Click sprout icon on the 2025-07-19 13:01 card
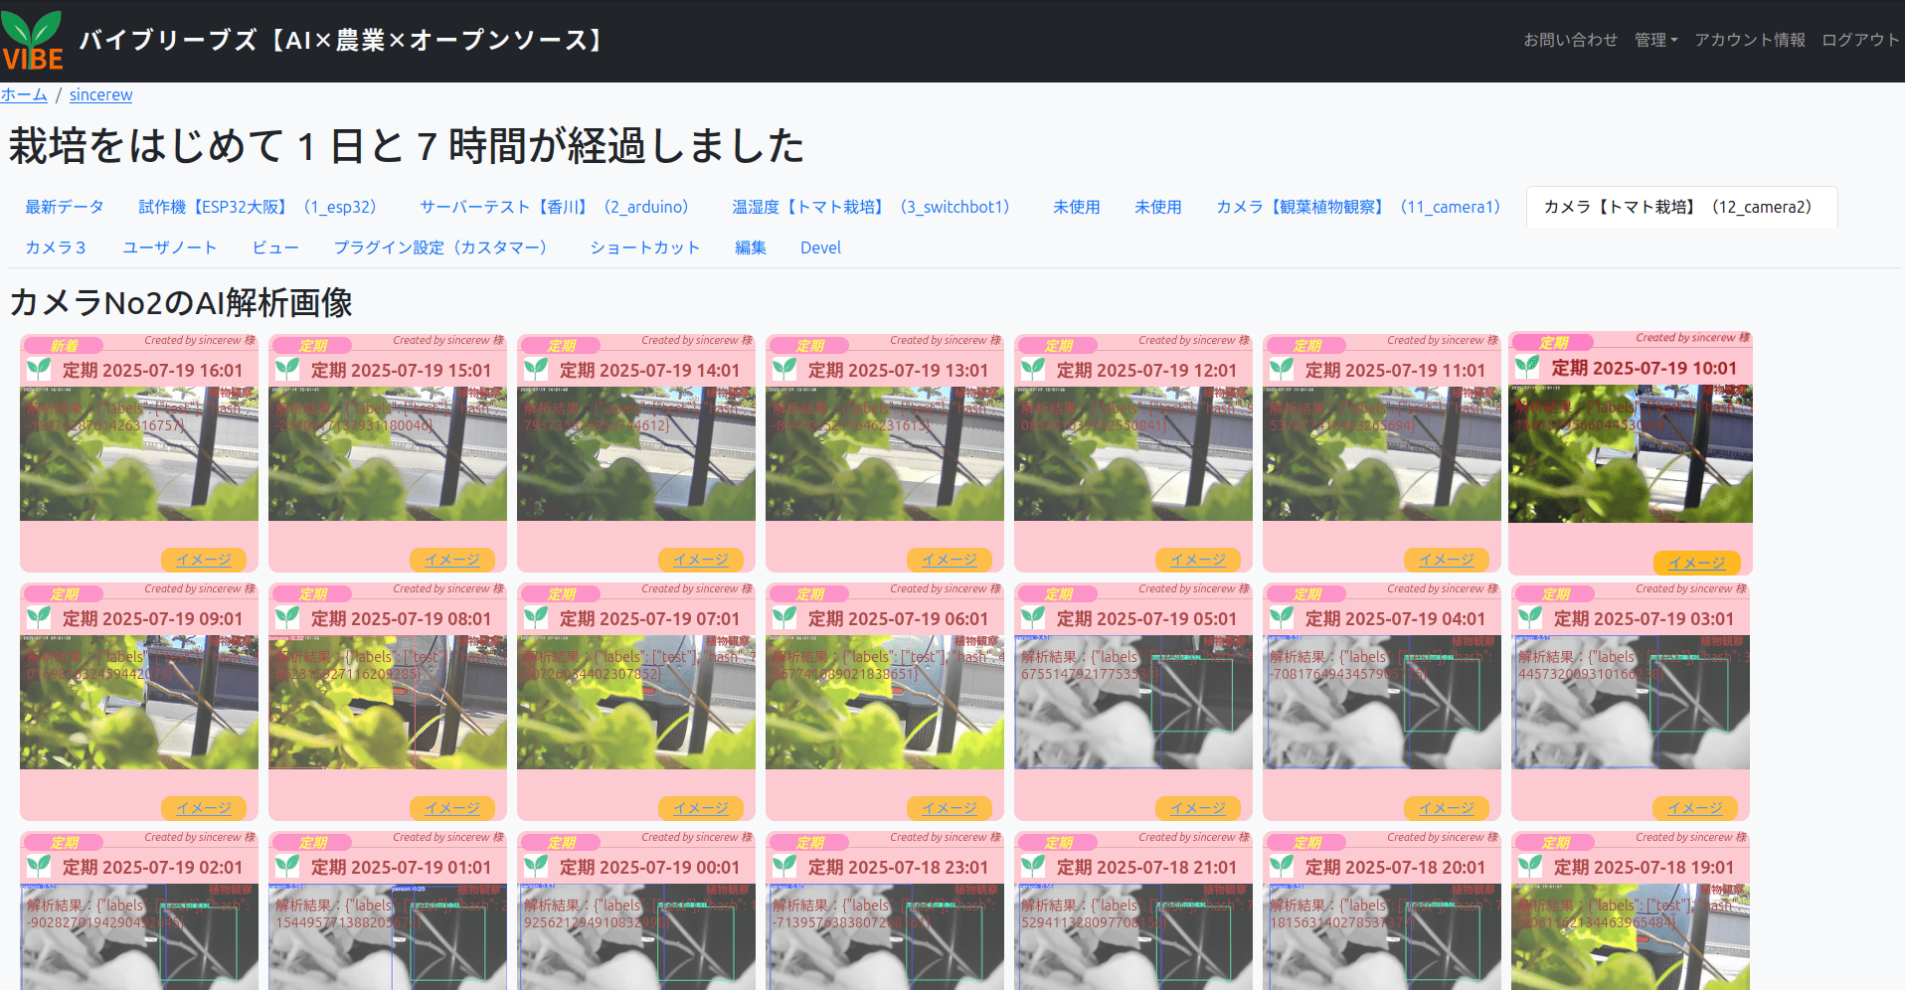This screenshot has height=990, width=1905. [x=784, y=370]
